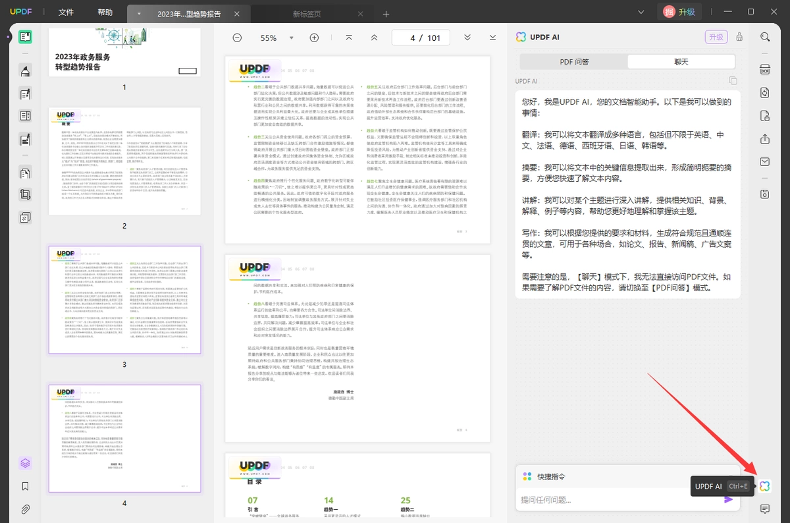Open the 文件 menu
Screen dimensions: 790x523
[66, 13]
